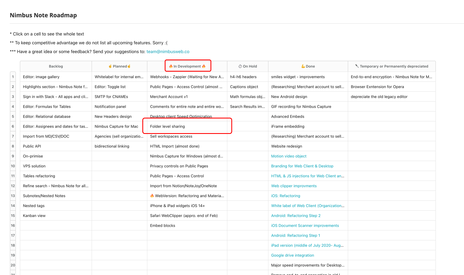Screen dimensions: 464x275
Task: Click the Nested tags cell
Action: [x=56, y=206]
